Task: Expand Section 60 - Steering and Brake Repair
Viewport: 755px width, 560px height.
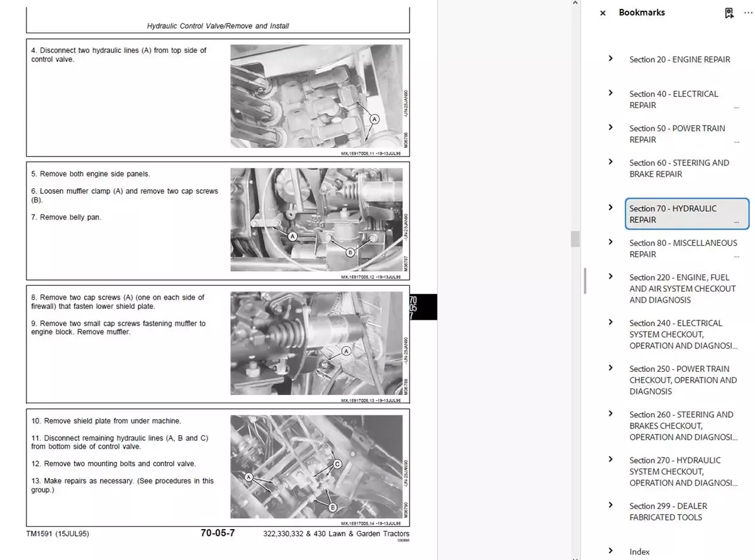Action: tap(610, 162)
